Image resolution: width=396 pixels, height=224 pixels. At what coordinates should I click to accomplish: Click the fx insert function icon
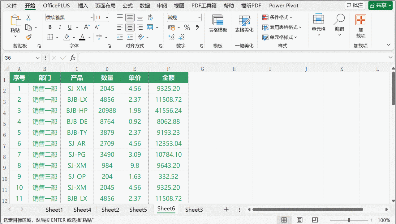(73, 57)
